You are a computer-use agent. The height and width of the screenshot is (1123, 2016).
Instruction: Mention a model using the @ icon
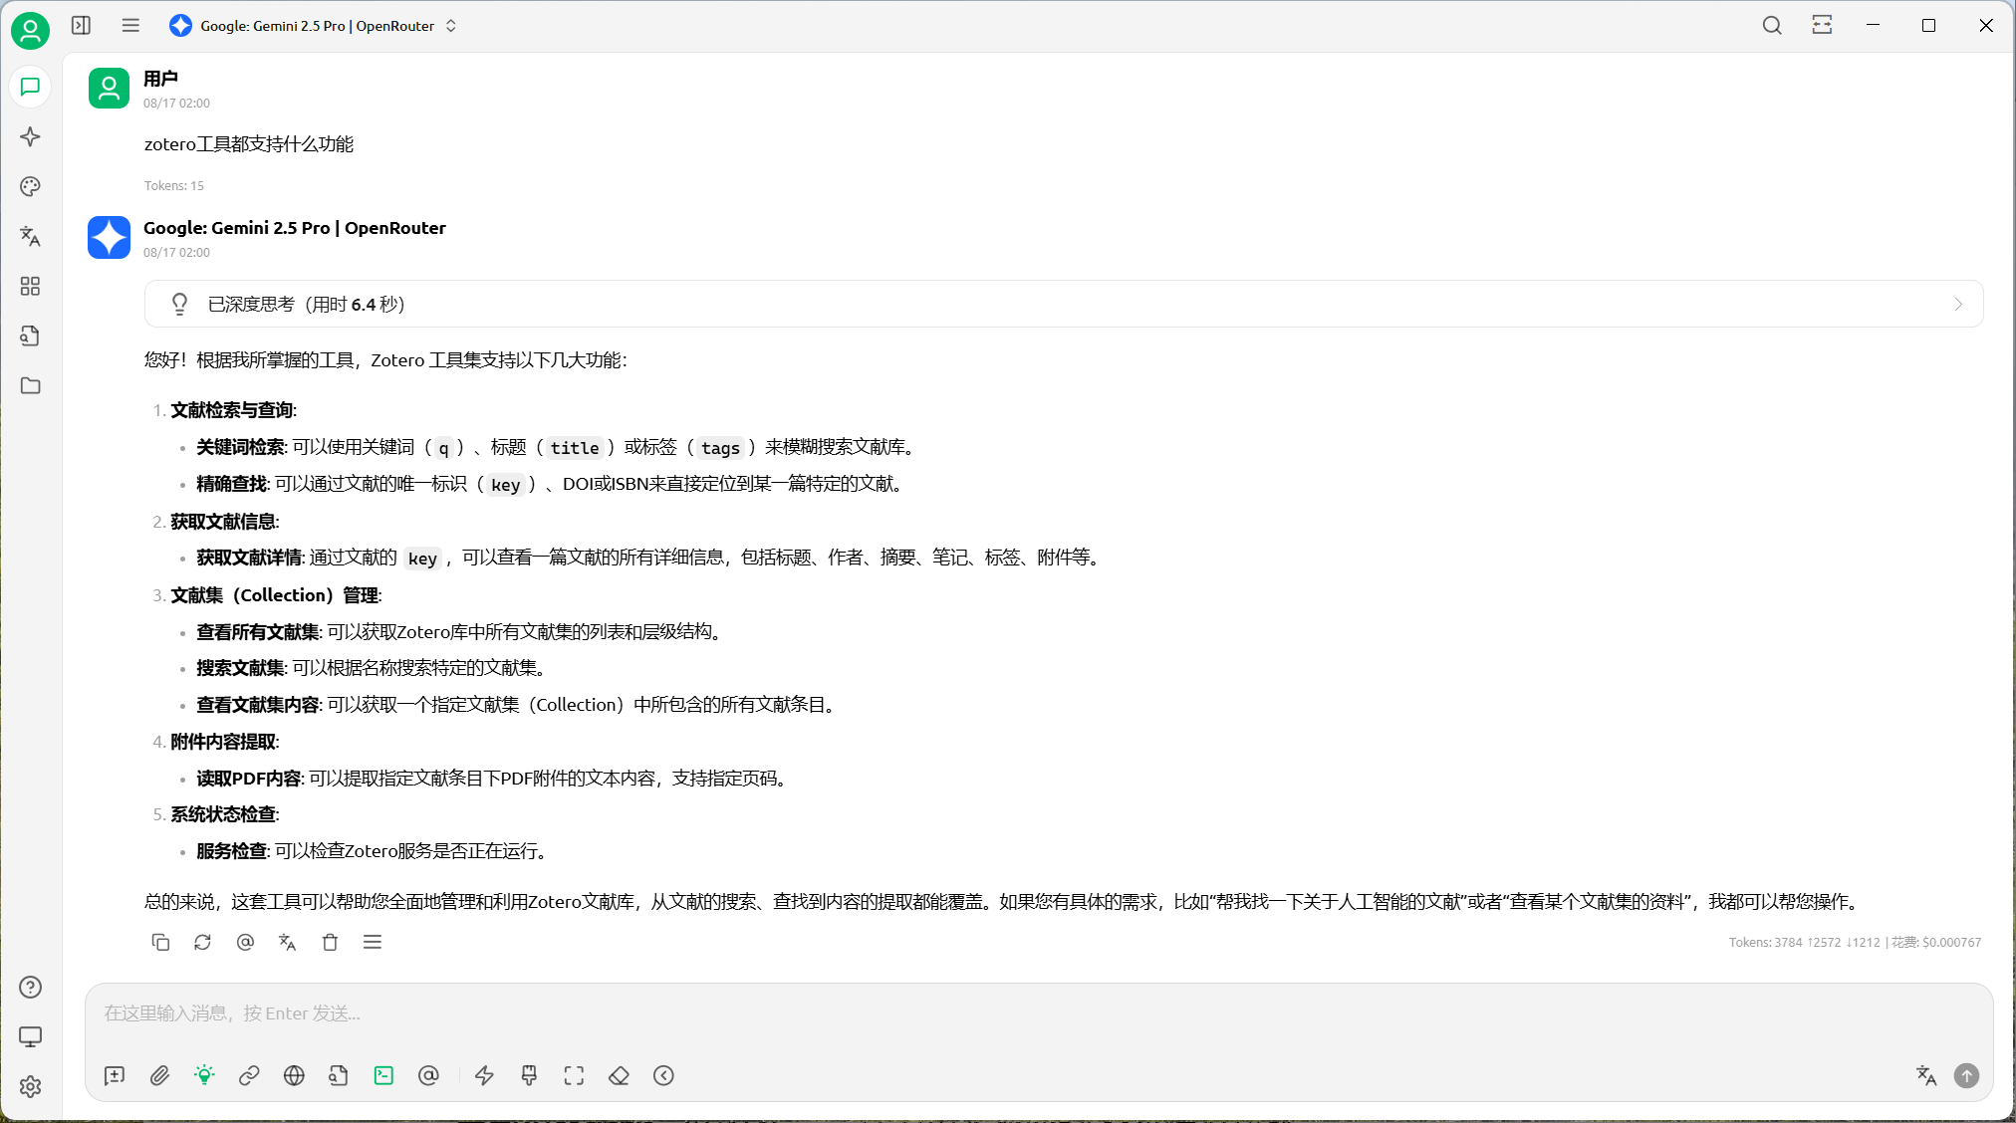tap(429, 1075)
